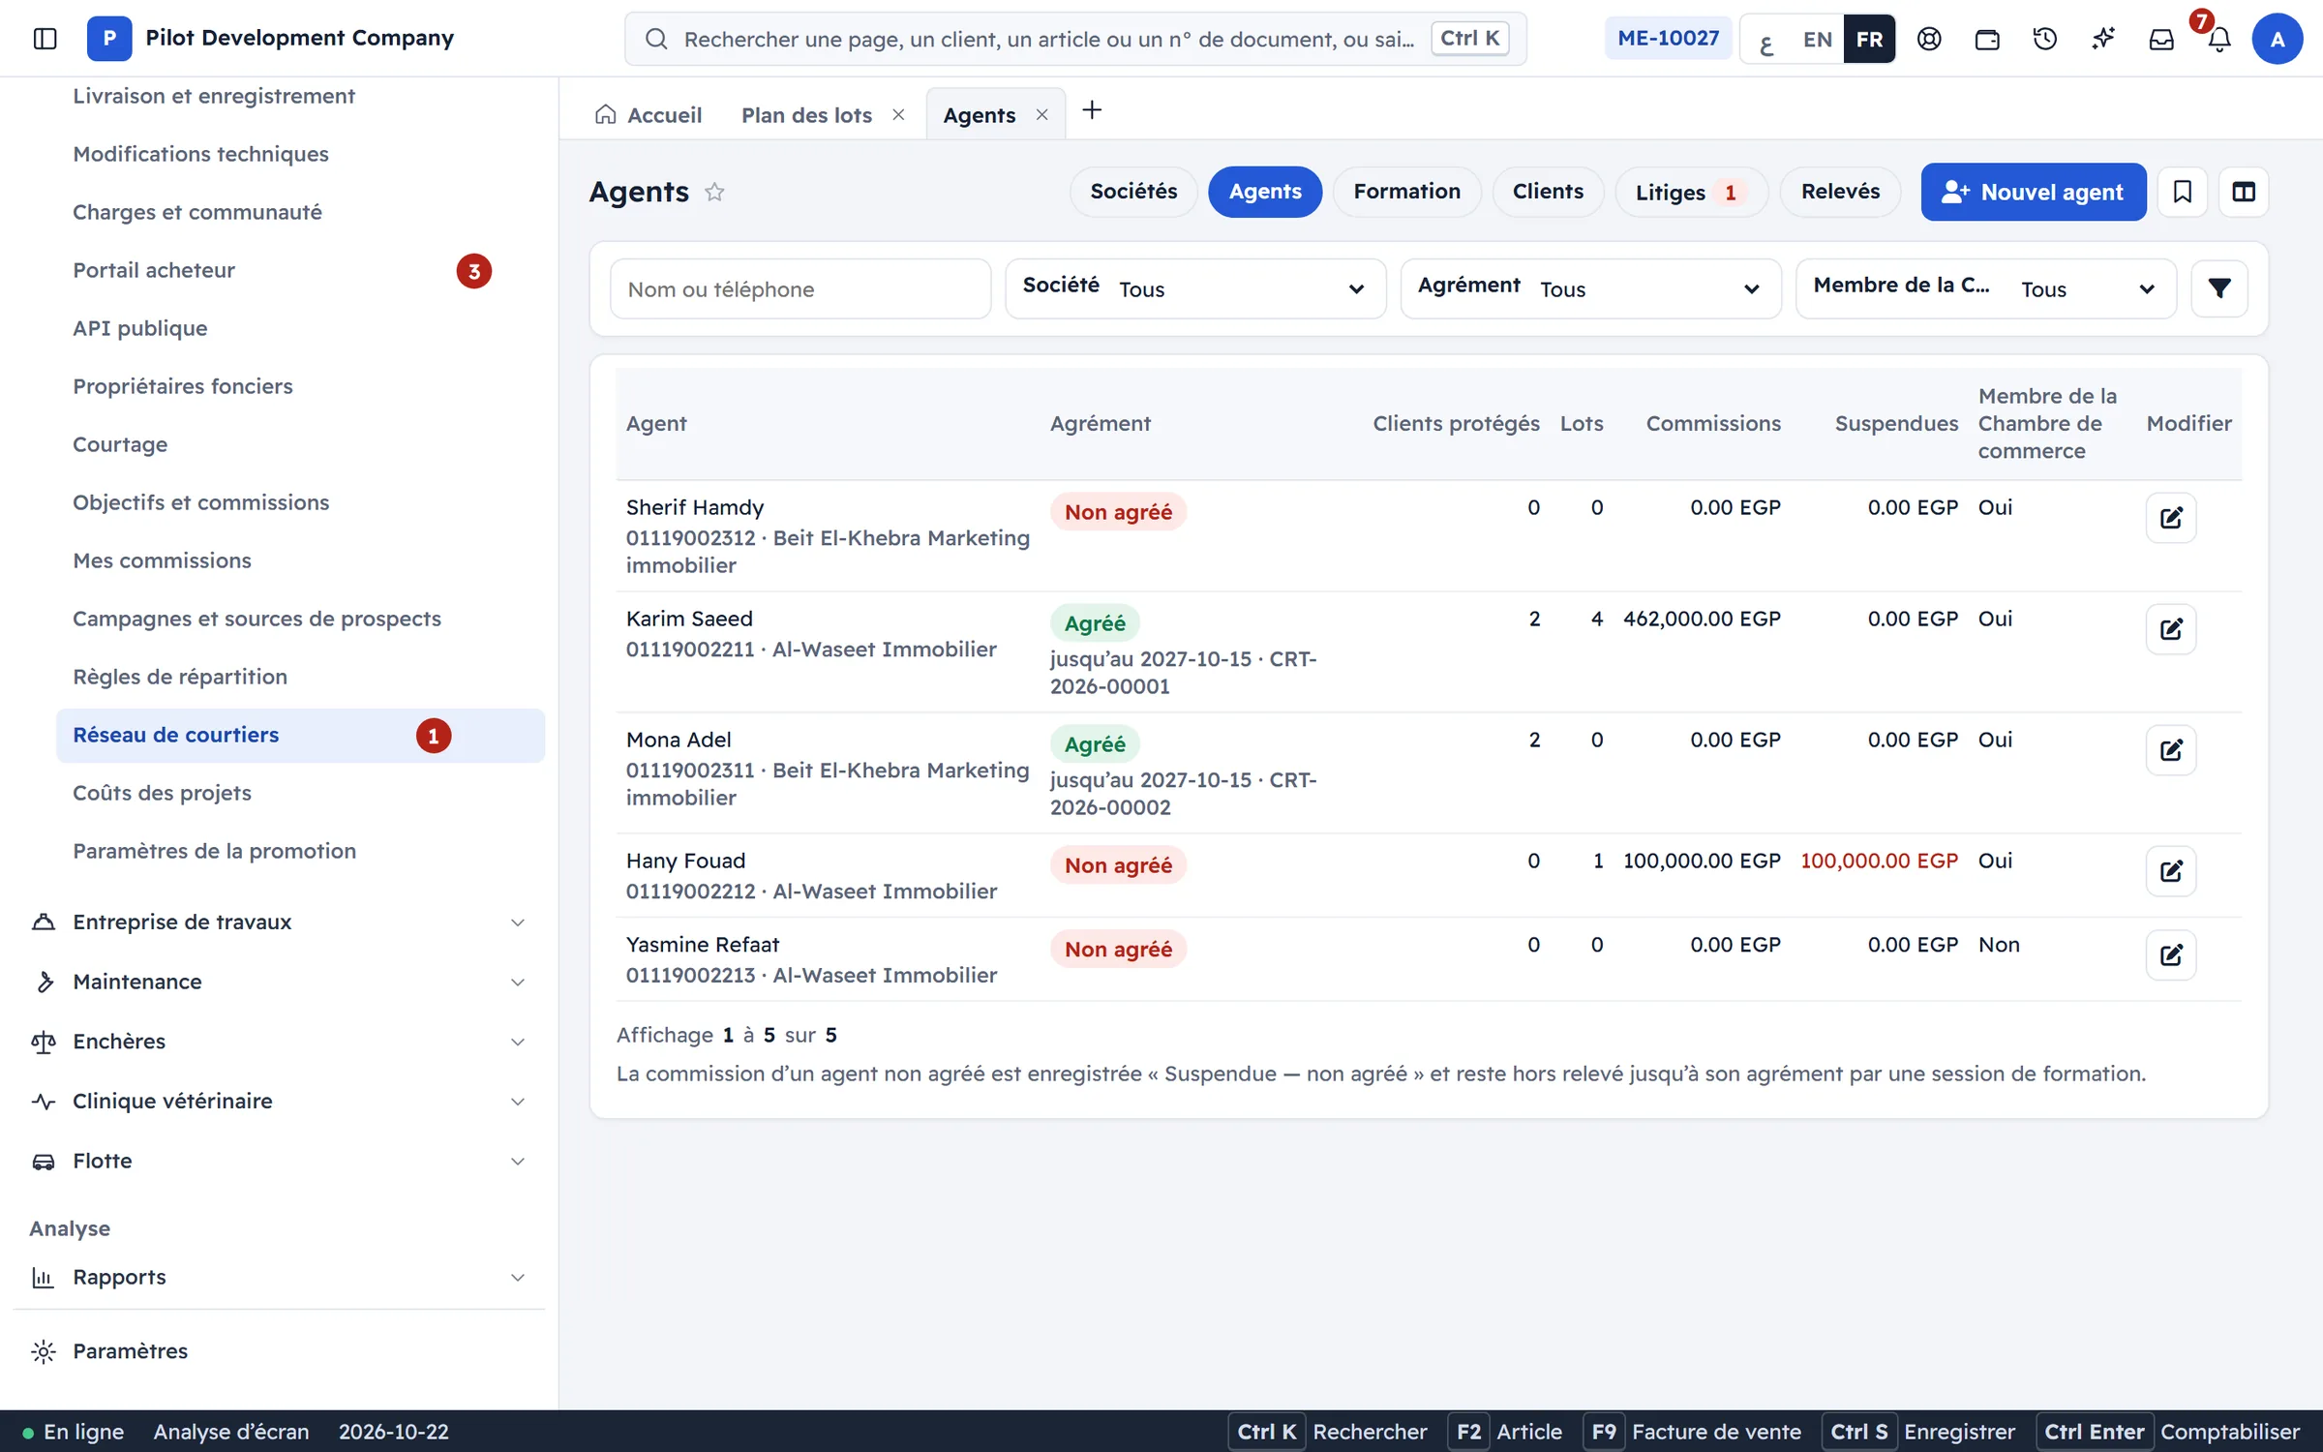
Task: Open Paramètres in sidebar
Action: (x=279, y=1351)
